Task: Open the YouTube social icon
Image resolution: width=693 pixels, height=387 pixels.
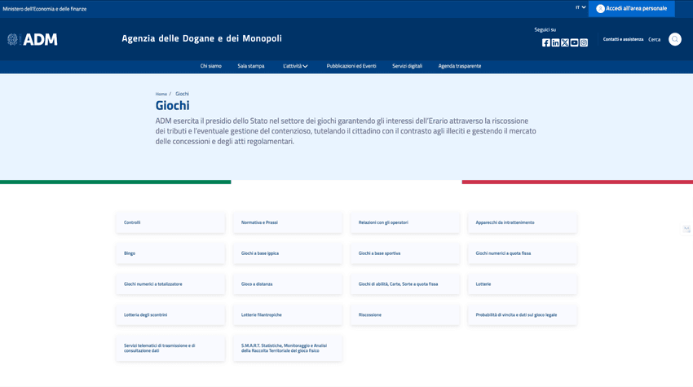Action: coord(574,42)
